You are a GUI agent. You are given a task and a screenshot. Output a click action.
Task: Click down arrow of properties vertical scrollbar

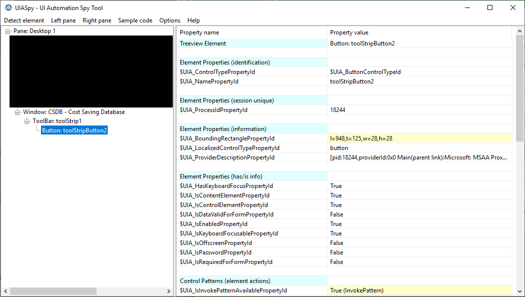(x=519, y=291)
